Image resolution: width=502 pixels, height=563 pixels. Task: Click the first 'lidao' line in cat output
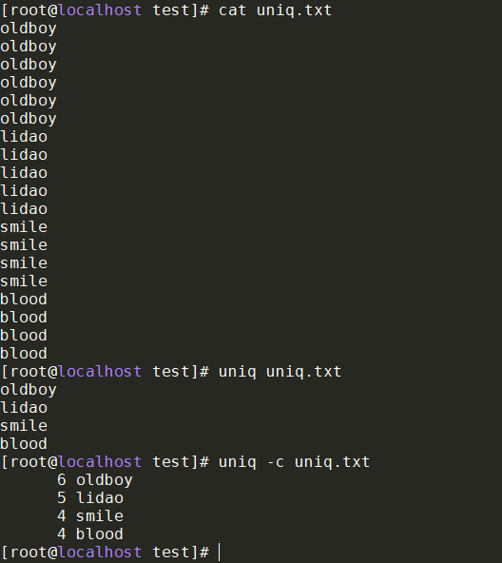[24, 137]
